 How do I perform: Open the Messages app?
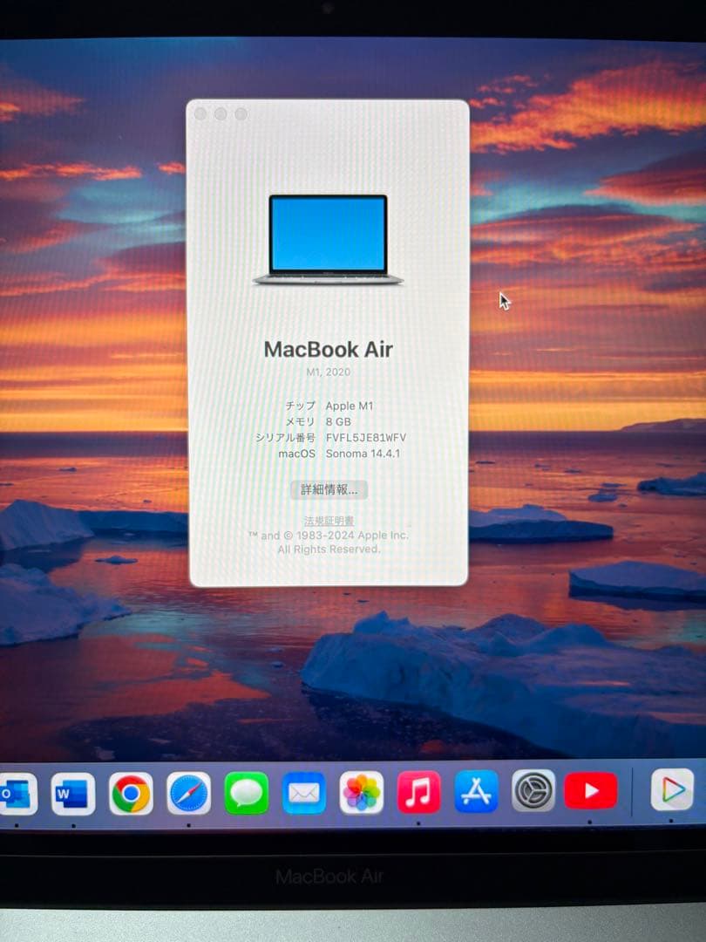[248, 792]
